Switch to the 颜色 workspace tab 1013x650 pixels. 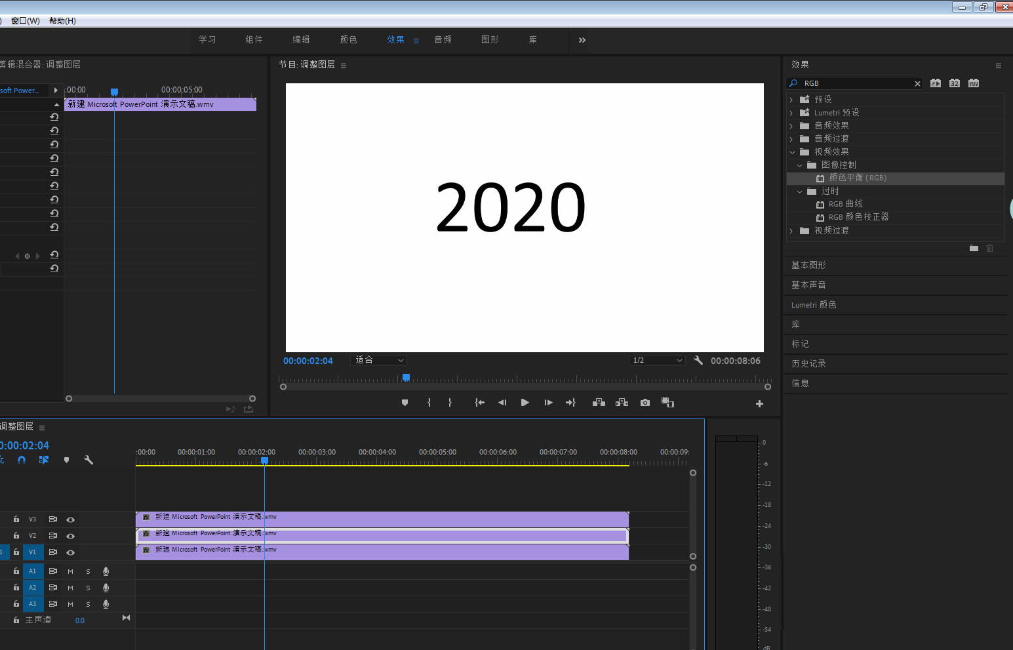(348, 40)
